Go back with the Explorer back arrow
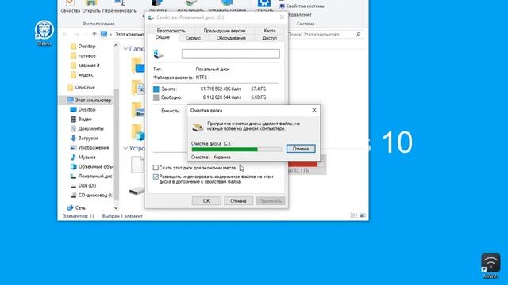The image size is (508, 285). 65,34
